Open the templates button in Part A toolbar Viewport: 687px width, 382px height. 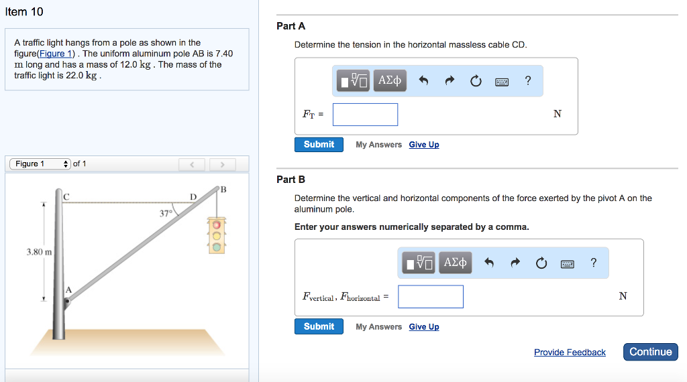point(354,81)
